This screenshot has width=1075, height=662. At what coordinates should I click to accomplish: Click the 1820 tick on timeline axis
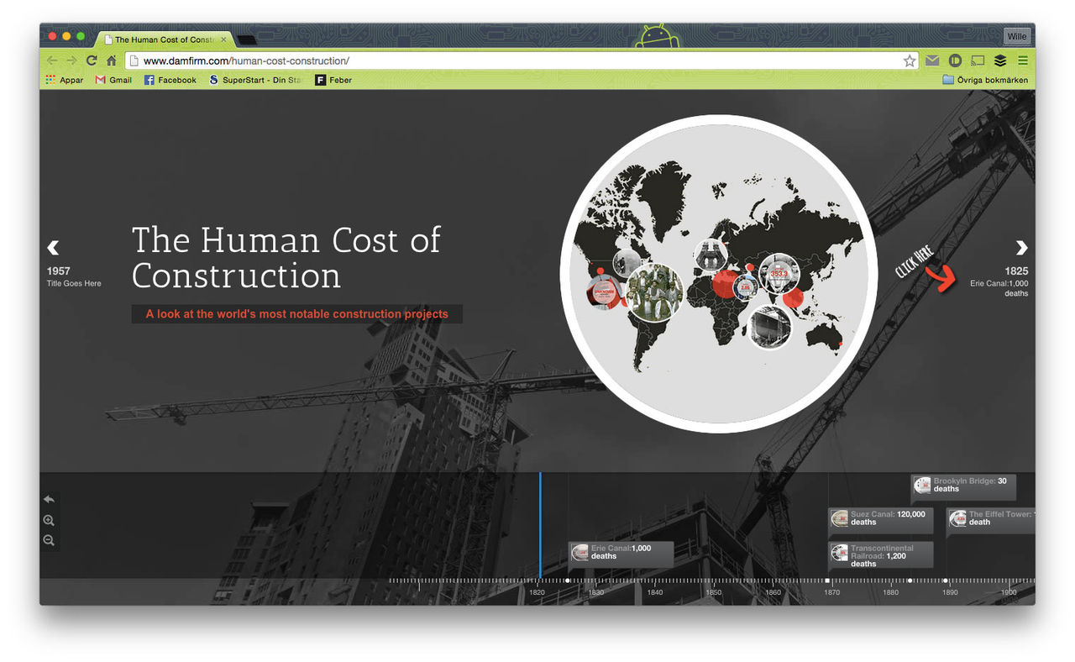pos(537,592)
